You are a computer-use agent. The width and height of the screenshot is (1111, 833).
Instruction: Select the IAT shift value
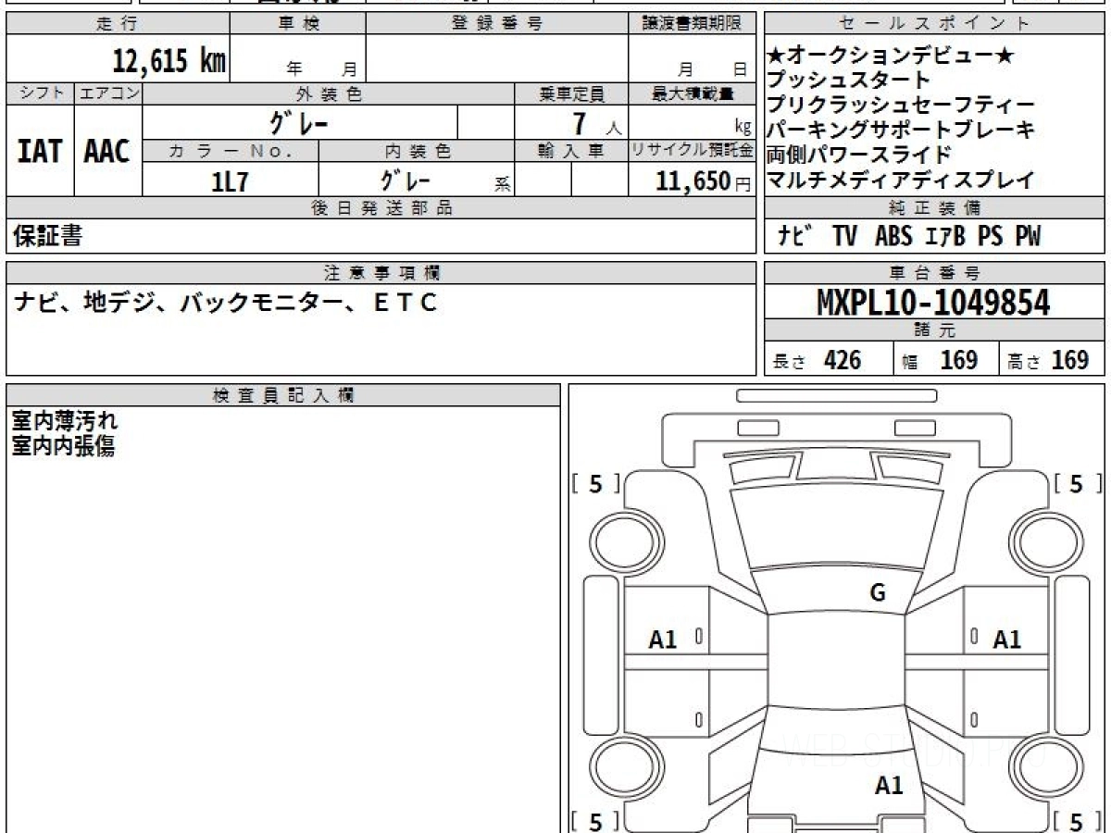click(x=40, y=151)
